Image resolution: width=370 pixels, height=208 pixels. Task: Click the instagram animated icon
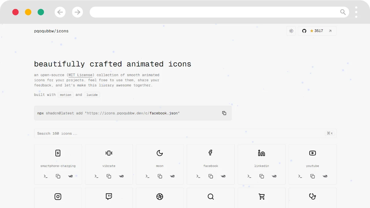point(58,197)
